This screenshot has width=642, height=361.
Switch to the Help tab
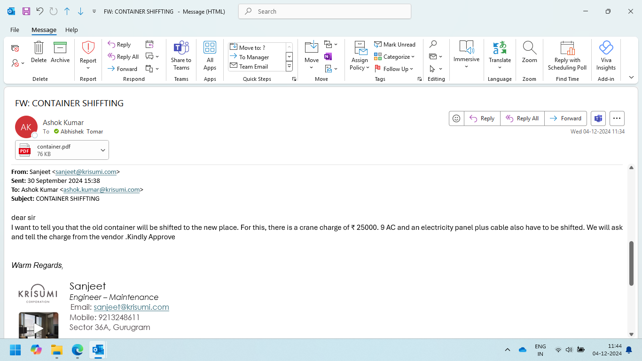tap(71, 30)
